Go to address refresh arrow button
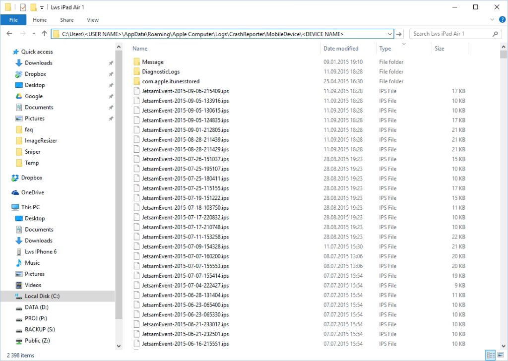This screenshot has height=361, width=508. [x=400, y=34]
